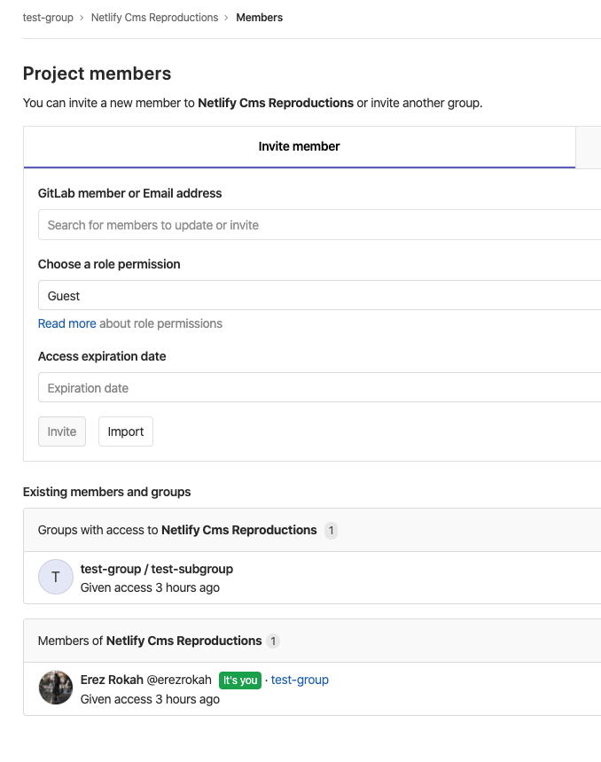Image resolution: width=601 pixels, height=762 pixels.
Task: Click the It's you green badge
Action: [x=240, y=680]
